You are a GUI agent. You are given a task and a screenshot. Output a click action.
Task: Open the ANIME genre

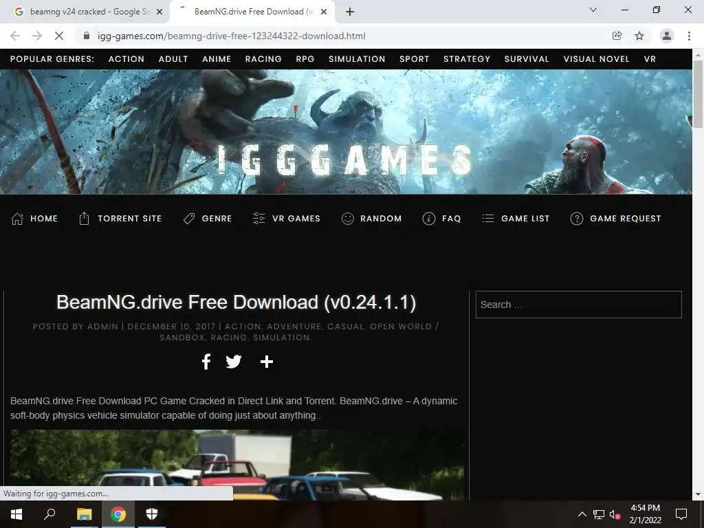point(217,59)
